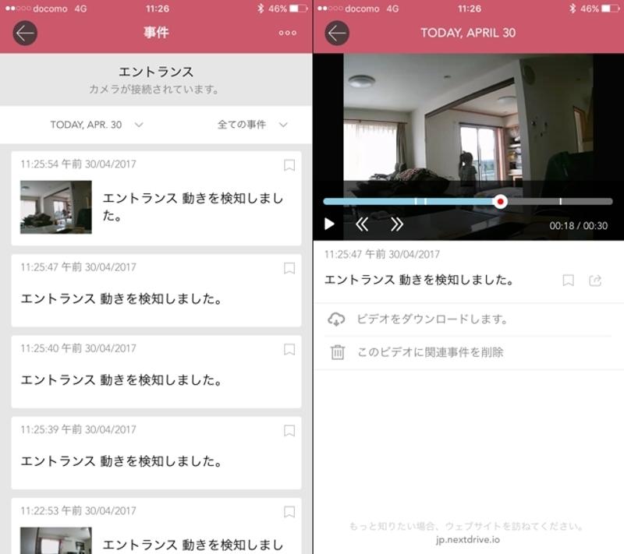Screen dimensions: 624x554
Task: Open the jp.nextdrive.io website link
Action: (x=467, y=539)
